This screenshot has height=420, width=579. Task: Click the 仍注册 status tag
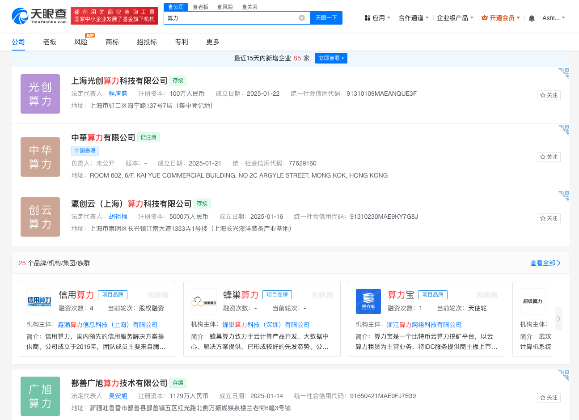[x=148, y=137]
